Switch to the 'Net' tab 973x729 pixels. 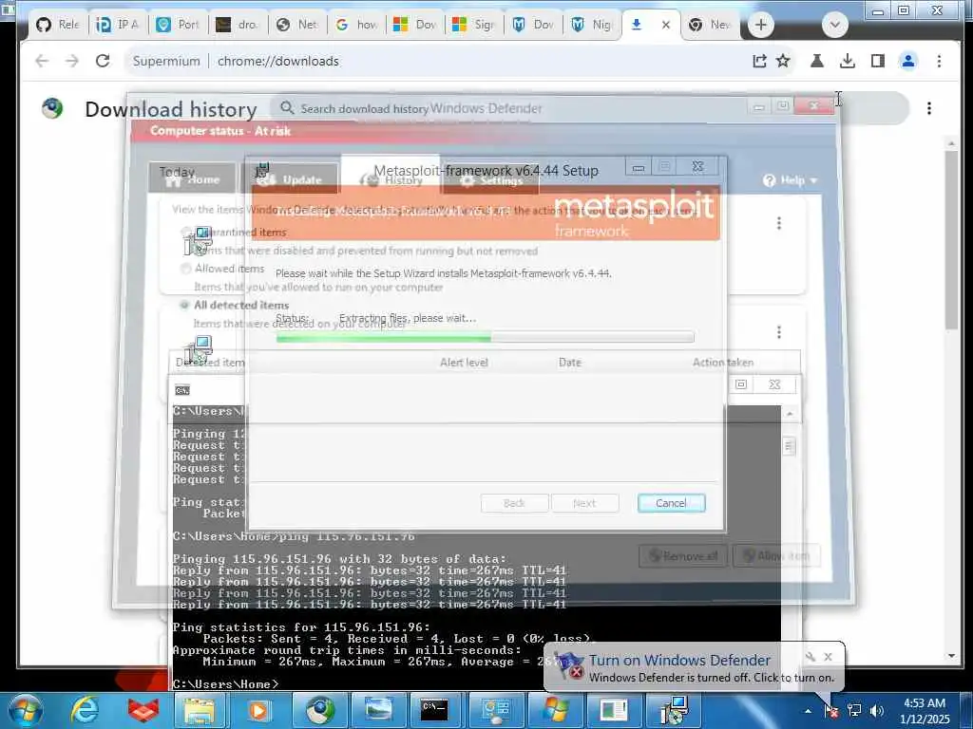click(297, 25)
